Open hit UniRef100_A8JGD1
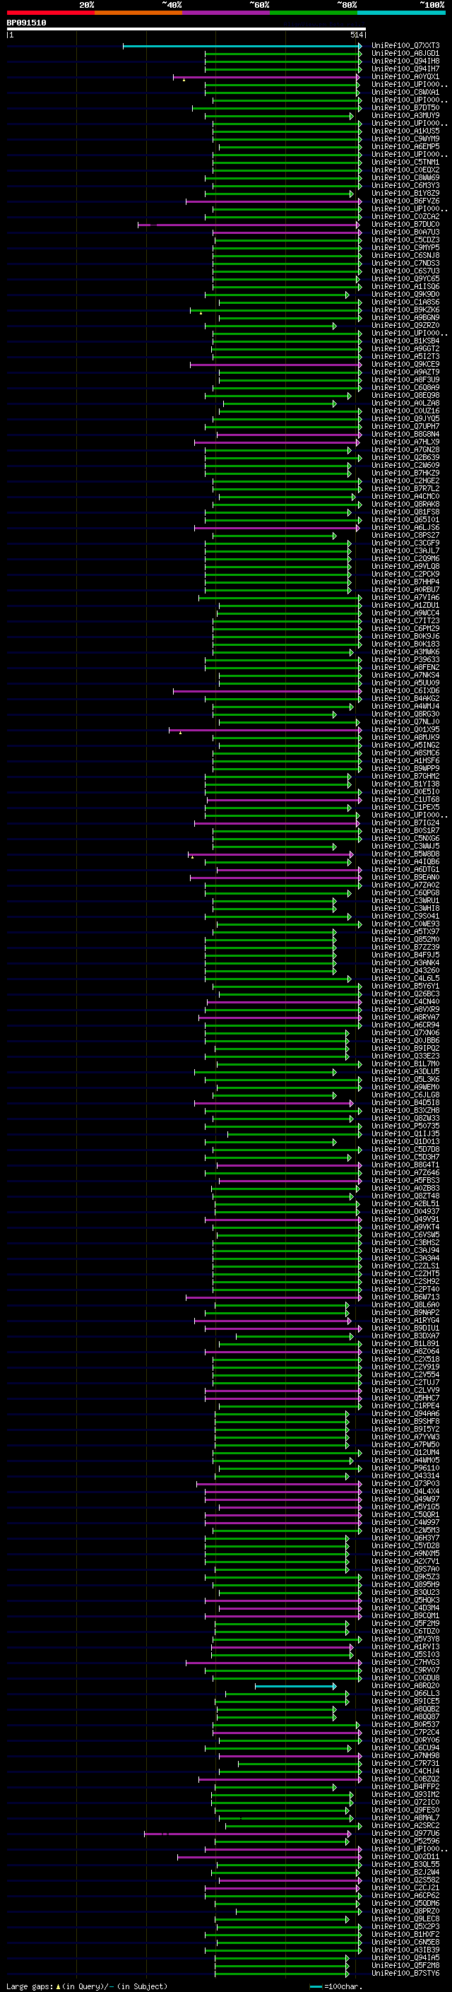Screen dimensions: 452x1992 click(x=405, y=54)
